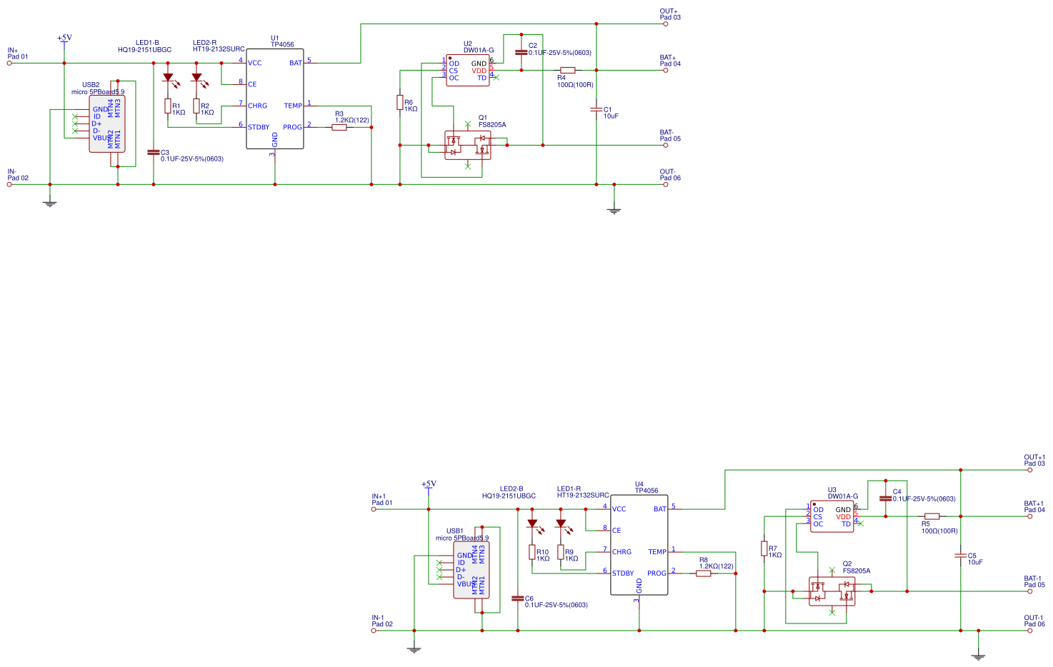This screenshot has width=1053, height=667.
Task: Click the OC pin label on U3
Action: (819, 524)
